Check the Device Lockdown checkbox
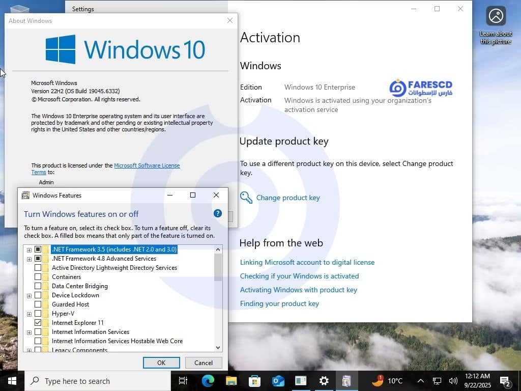The image size is (521, 391). pyautogui.click(x=38, y=295)
